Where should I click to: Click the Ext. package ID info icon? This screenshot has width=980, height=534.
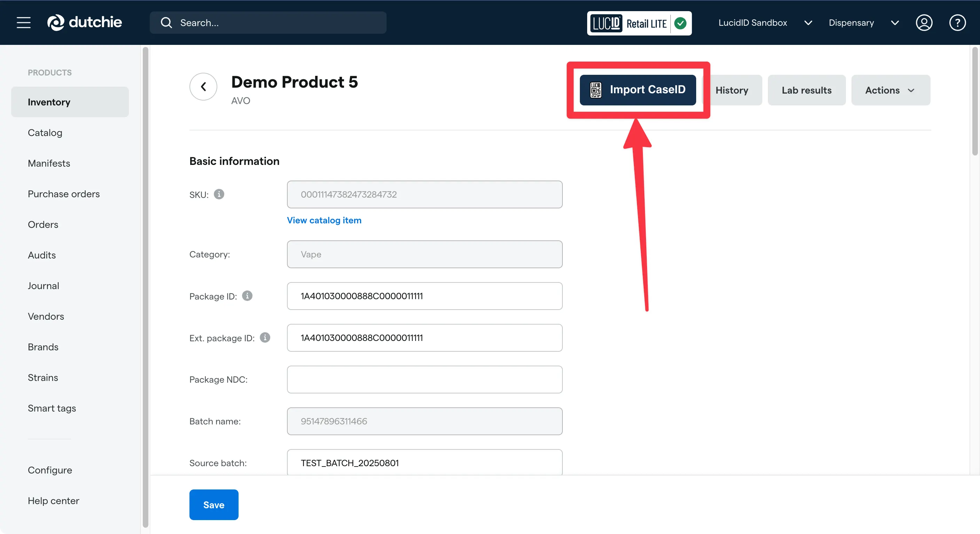point(265,337)
